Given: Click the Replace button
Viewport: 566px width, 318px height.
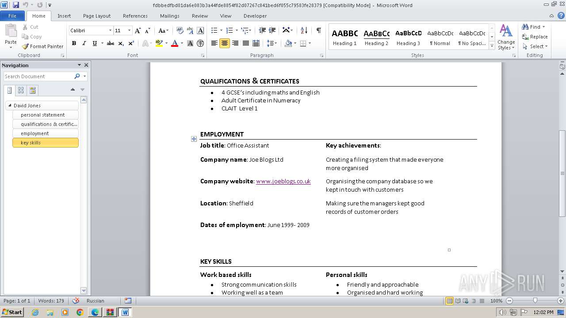Looking at the screenshot, I should tap(535, 37).
